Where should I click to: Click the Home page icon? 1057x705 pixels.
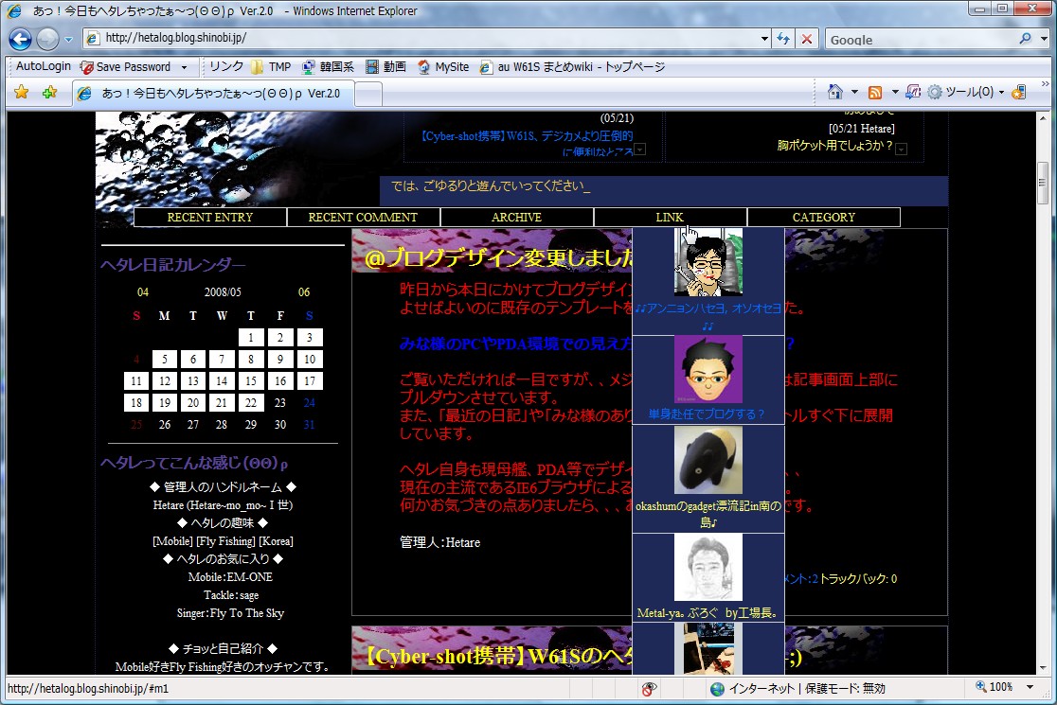[835, 92]
